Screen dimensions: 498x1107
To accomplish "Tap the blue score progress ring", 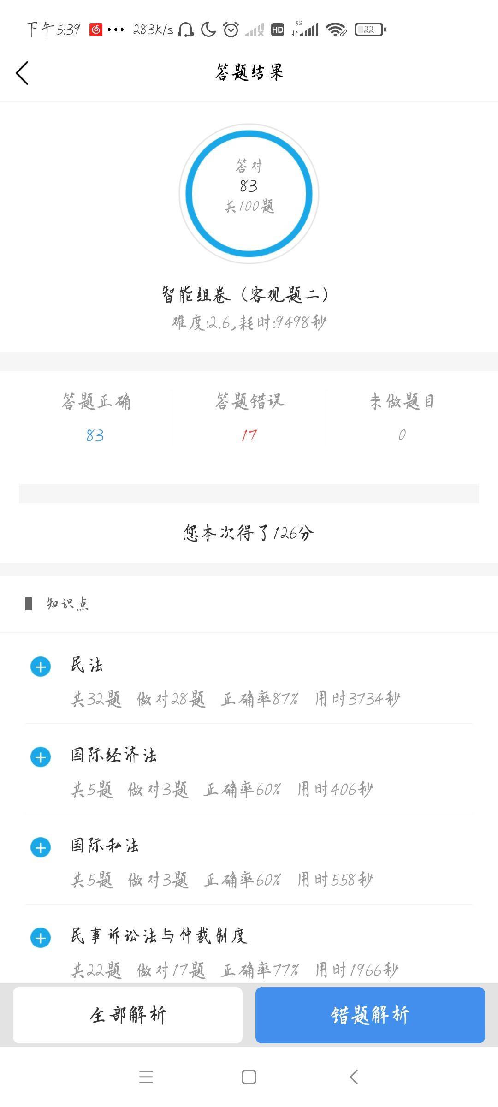I will tap(249, 194).
